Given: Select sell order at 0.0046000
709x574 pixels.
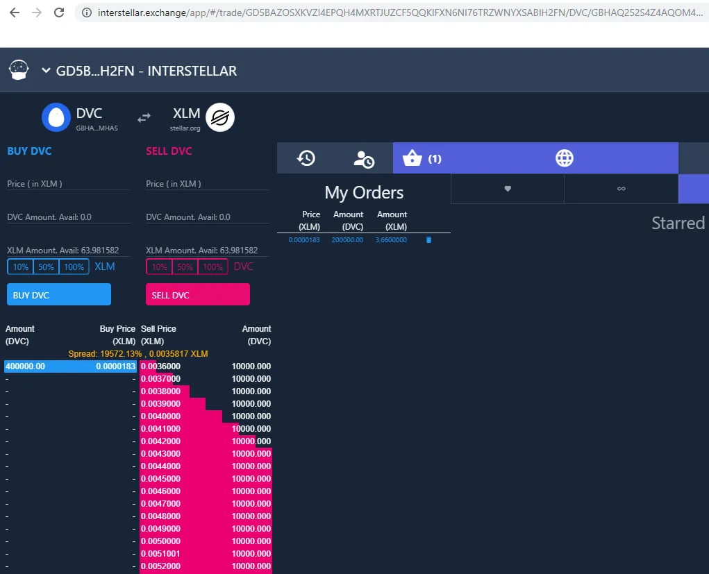Looking at the screenshot, I should pos(206,491).
